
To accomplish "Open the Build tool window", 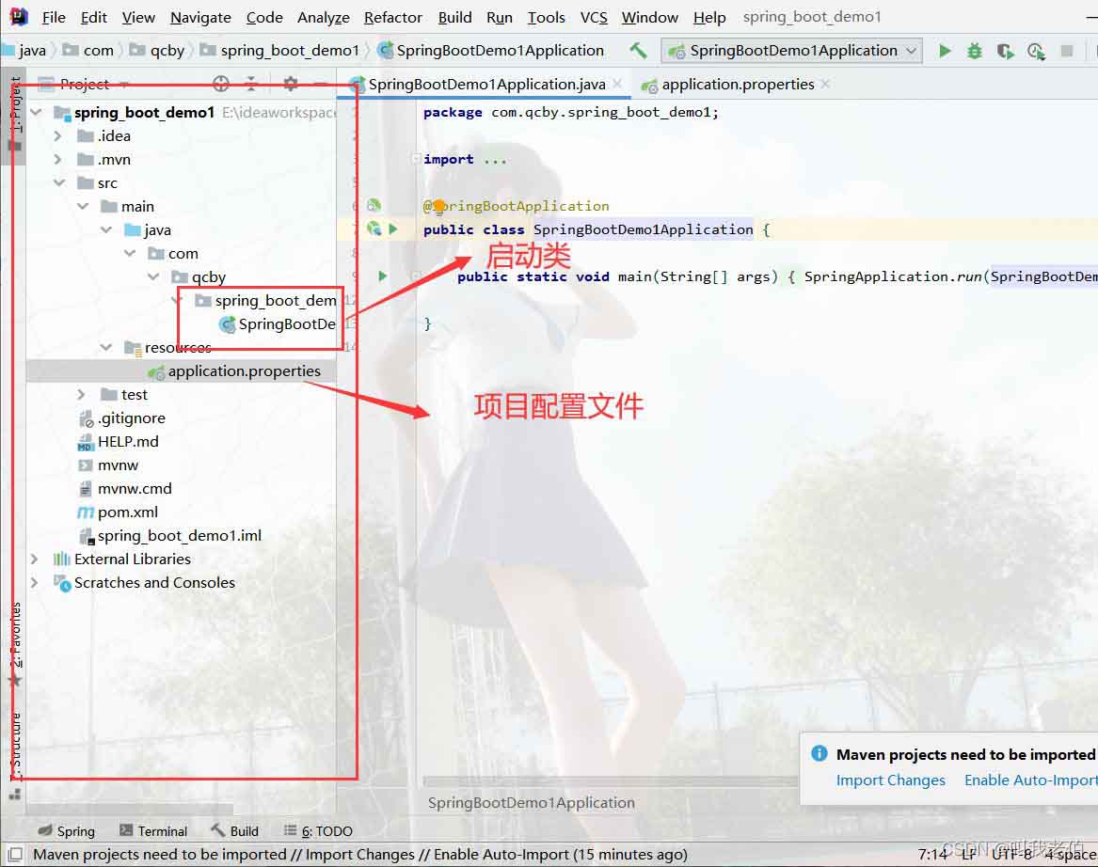I will pyautogui.click(x=234, y=830).
